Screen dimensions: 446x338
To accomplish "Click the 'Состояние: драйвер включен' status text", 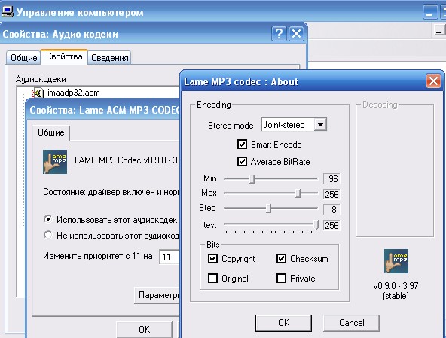I will pos(111,192).
